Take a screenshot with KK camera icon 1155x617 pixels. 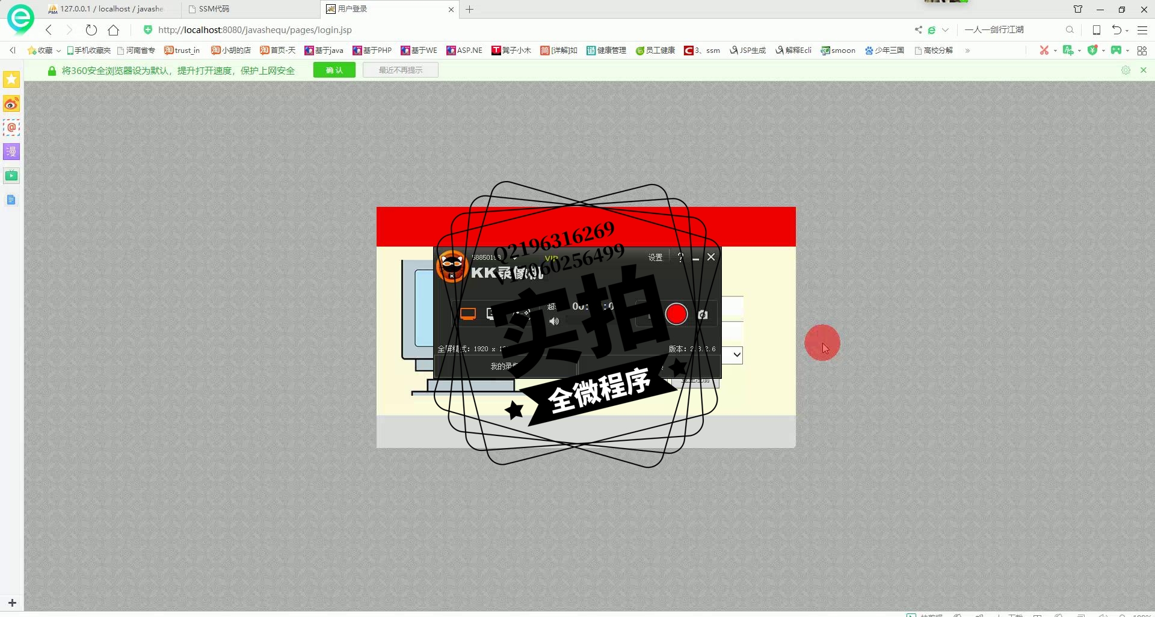(x=703, y=315)
